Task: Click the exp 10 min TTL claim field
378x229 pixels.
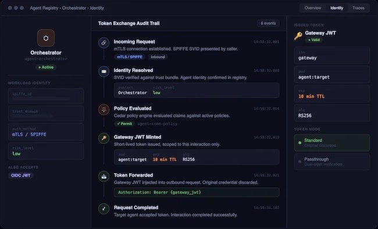Action: pos(332,94)
